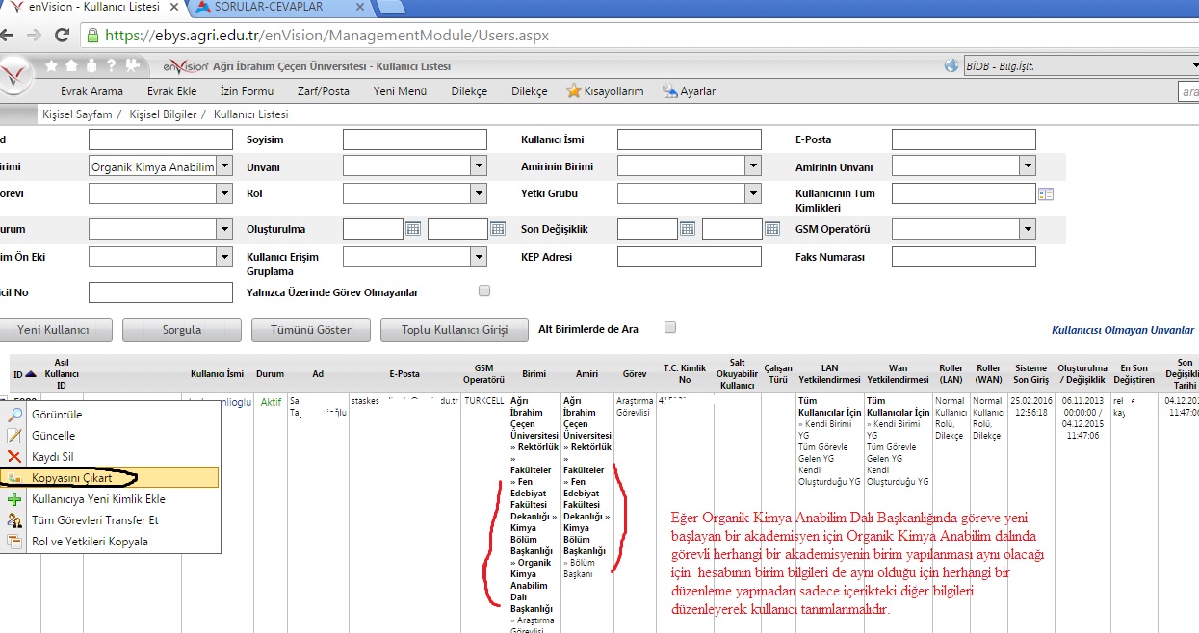Open the Kullanıcısı Olmayan Unvanlar link
1199x633 pixels.
1122,330
